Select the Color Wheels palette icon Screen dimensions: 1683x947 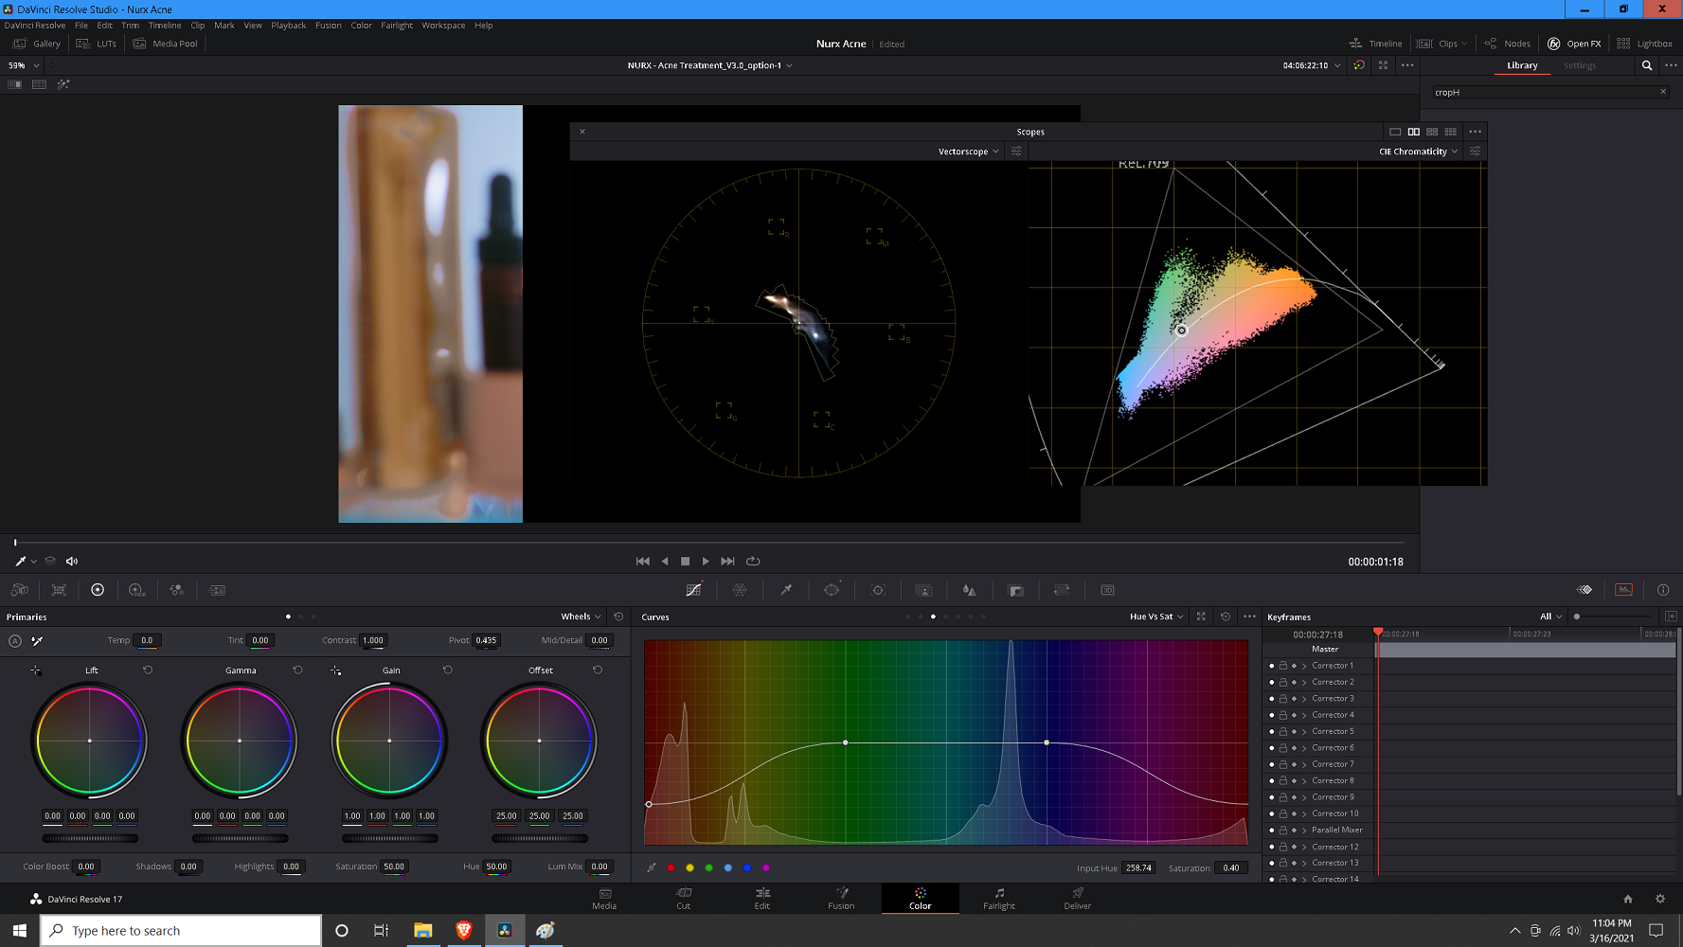98,590
